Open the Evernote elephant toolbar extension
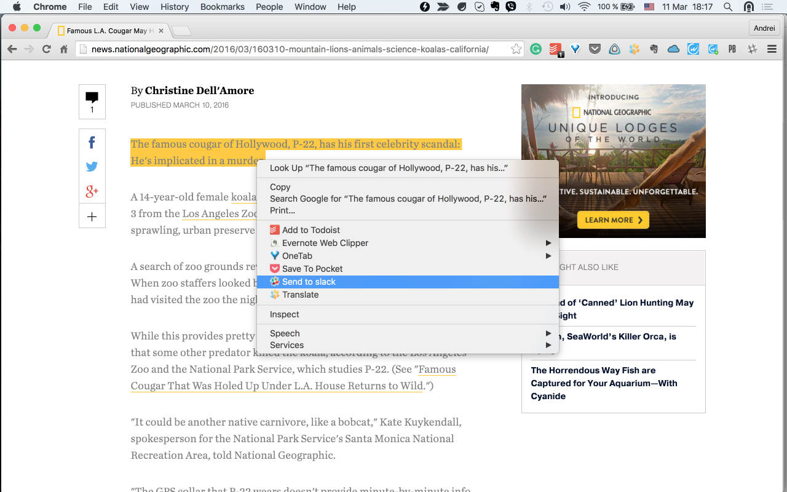 click(x=654, y=49)
